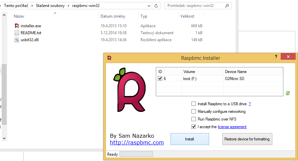Enable Run Raspbmc over NFS option
Image resolution: width=298 pixels, height=161 pixels.
[193, 119]
